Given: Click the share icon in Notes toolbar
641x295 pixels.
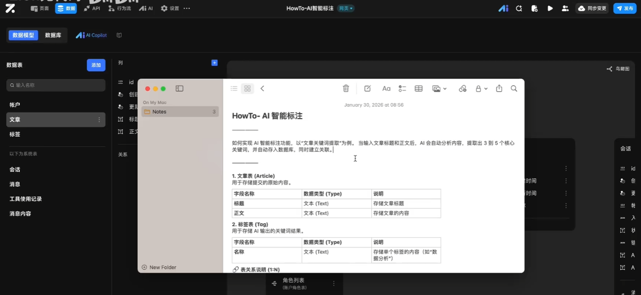Looking at the screenshot, I should [499, 89].
